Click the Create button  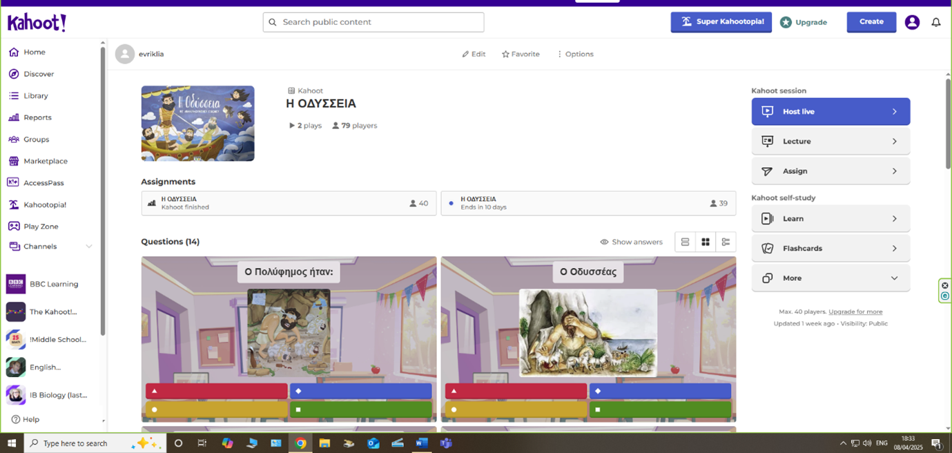coord(871,22)
